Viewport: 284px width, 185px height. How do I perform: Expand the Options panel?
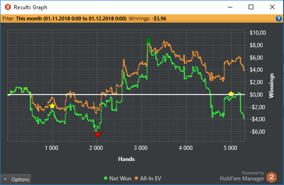(16, 179)
